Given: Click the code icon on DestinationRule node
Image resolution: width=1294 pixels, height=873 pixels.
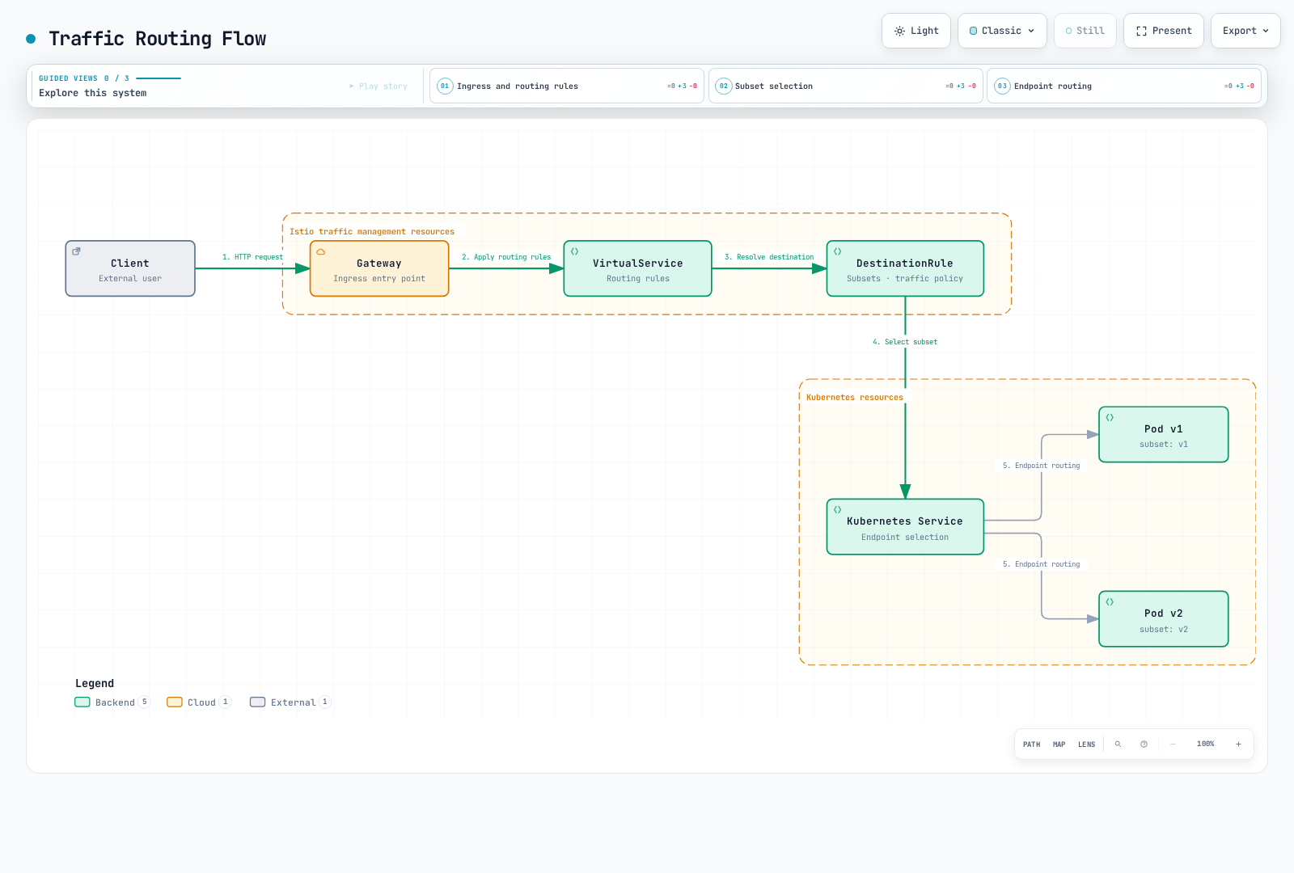Looking at the screenshot, I should (838, 251).
